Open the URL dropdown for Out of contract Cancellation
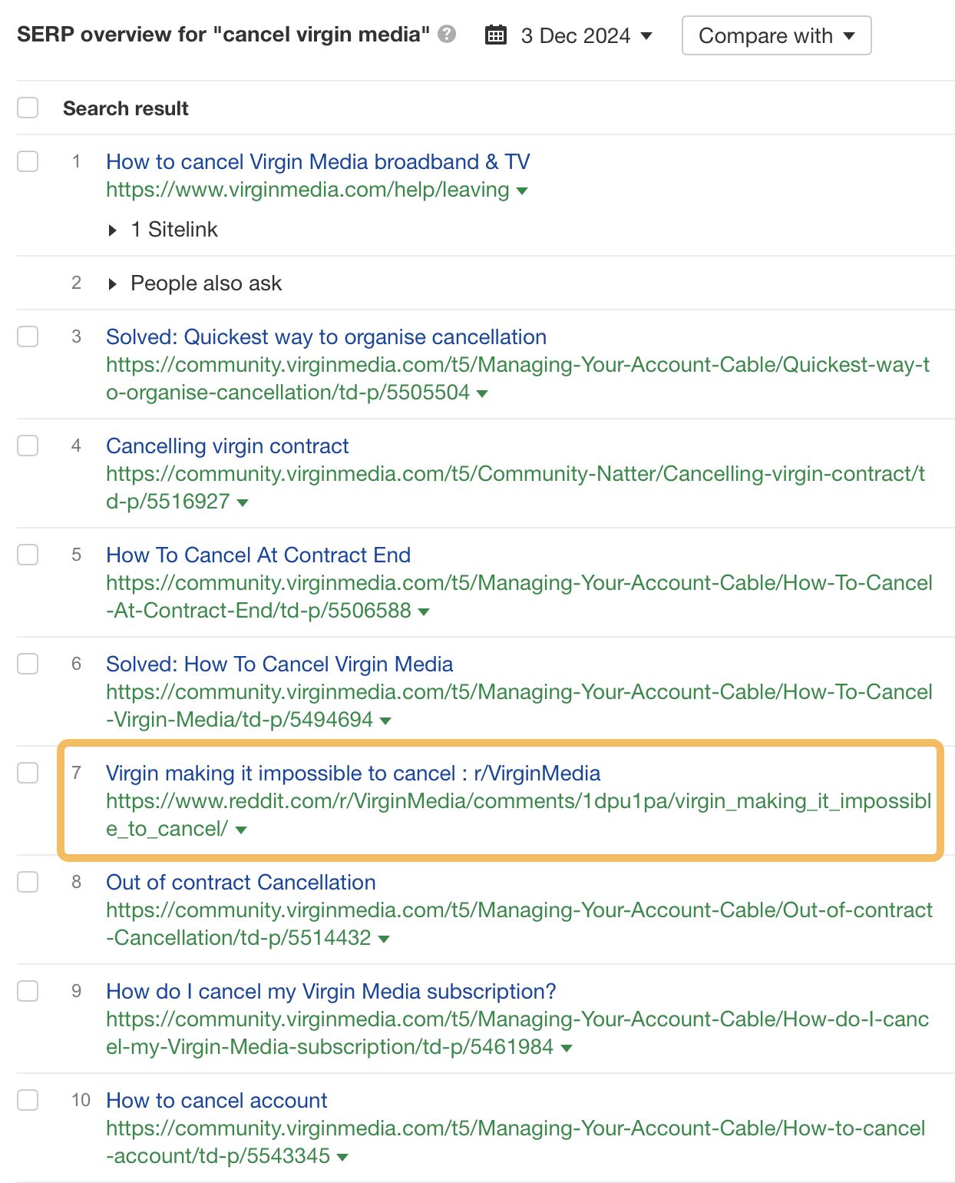Viewport: 955px width, 1183px height. 385,939
